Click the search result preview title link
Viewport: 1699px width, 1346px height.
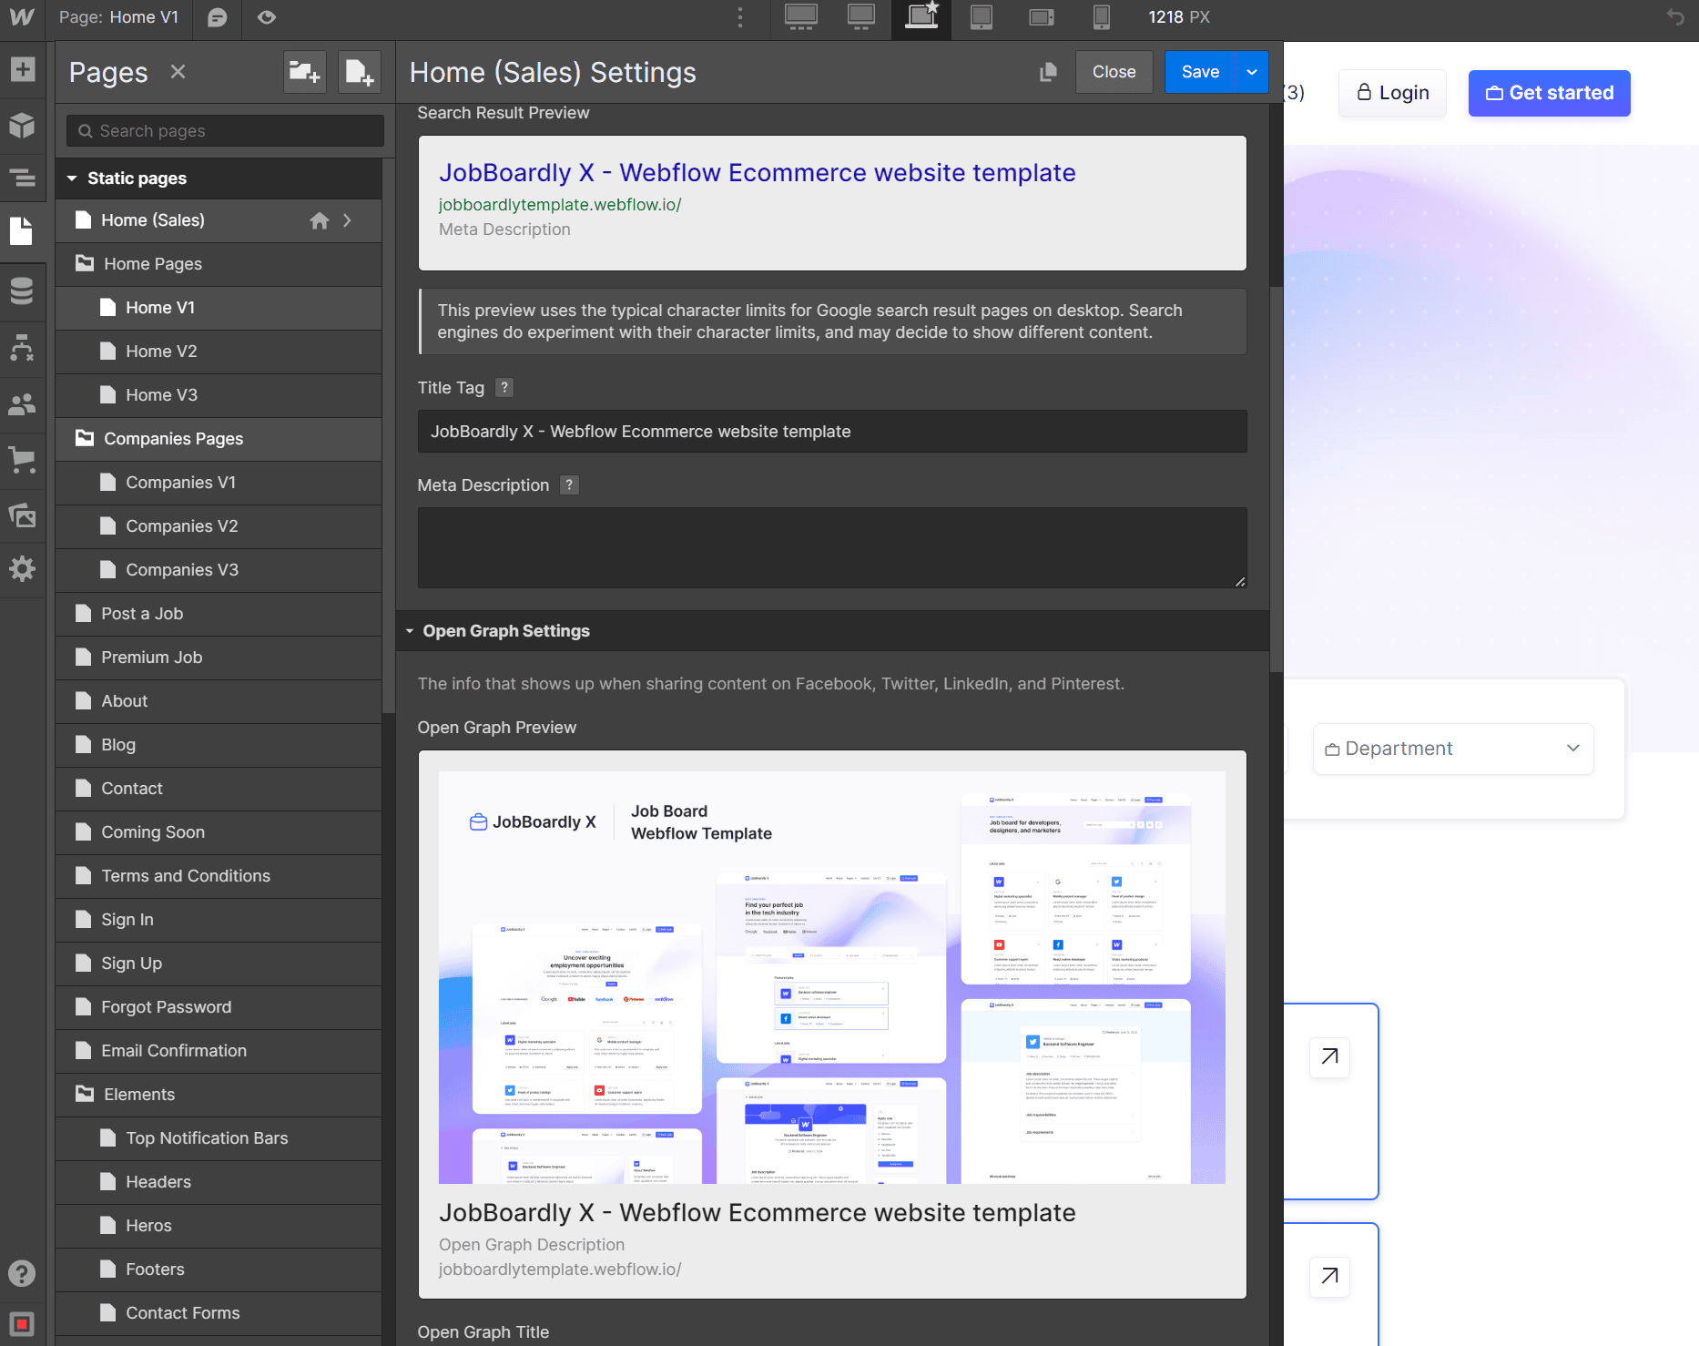point(757,173)
